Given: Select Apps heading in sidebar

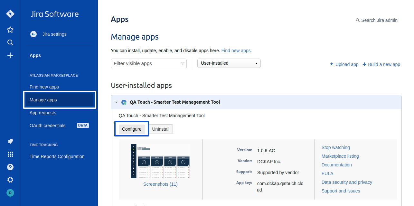Looking at the screenshot, I should (35, 55).
